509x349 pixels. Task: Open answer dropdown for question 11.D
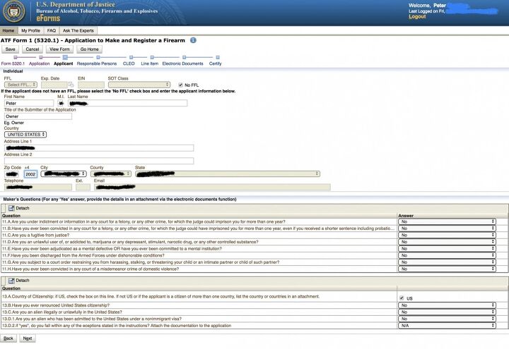(x=447, y=242)
